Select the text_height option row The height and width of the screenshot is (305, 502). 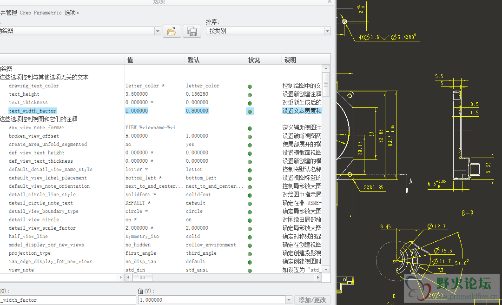click(x=24, y=94)
